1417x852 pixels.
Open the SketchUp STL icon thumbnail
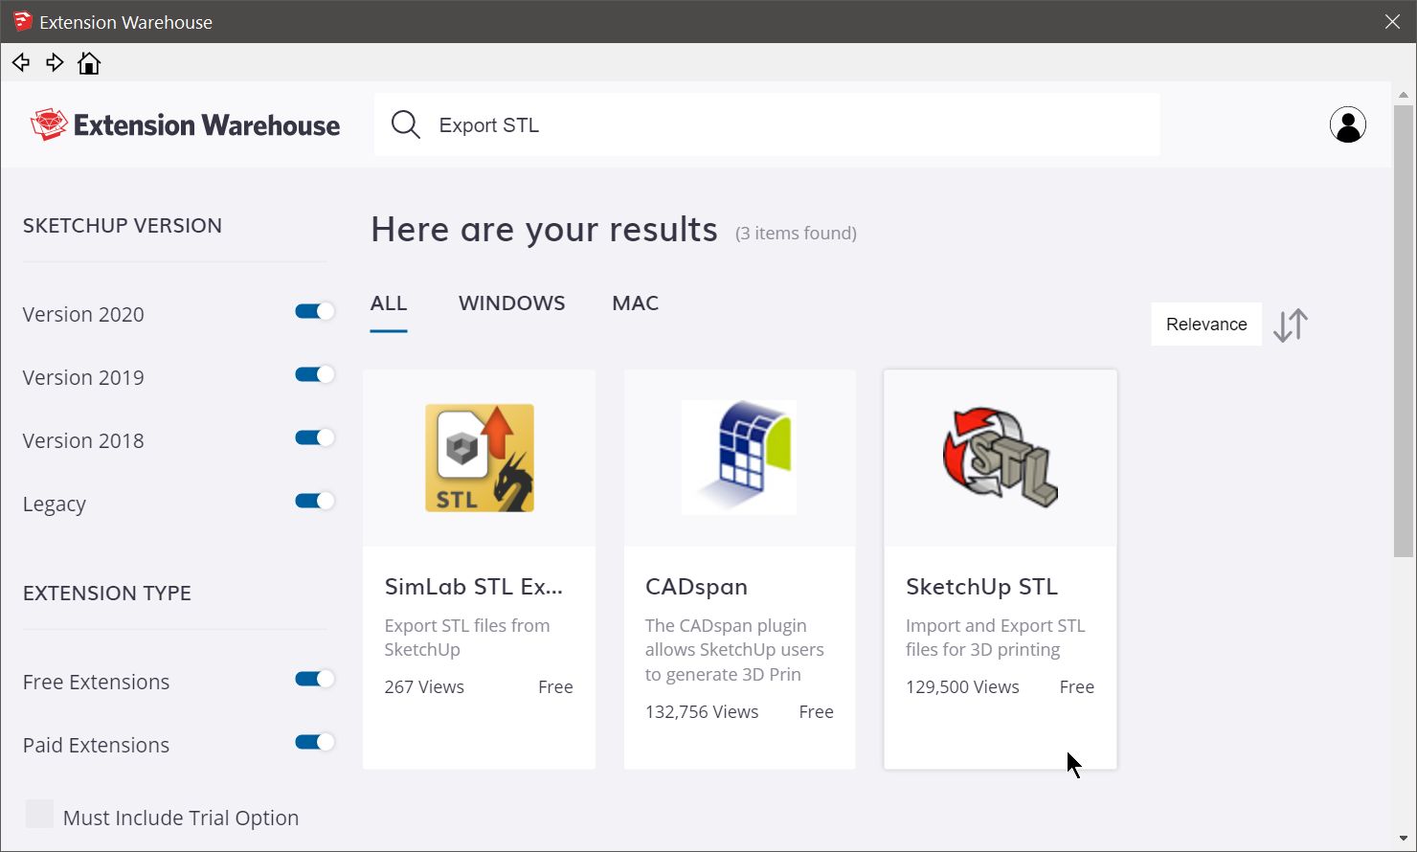(x=1000, y=458)
